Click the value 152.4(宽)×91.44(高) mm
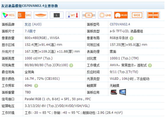The width and height of the screenshot is (165, 118). click(43, 45)
